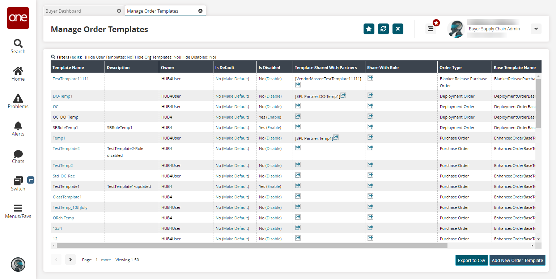Click the Export to CSV button
The width and height of the screenshot is (556, 279).
471,260
